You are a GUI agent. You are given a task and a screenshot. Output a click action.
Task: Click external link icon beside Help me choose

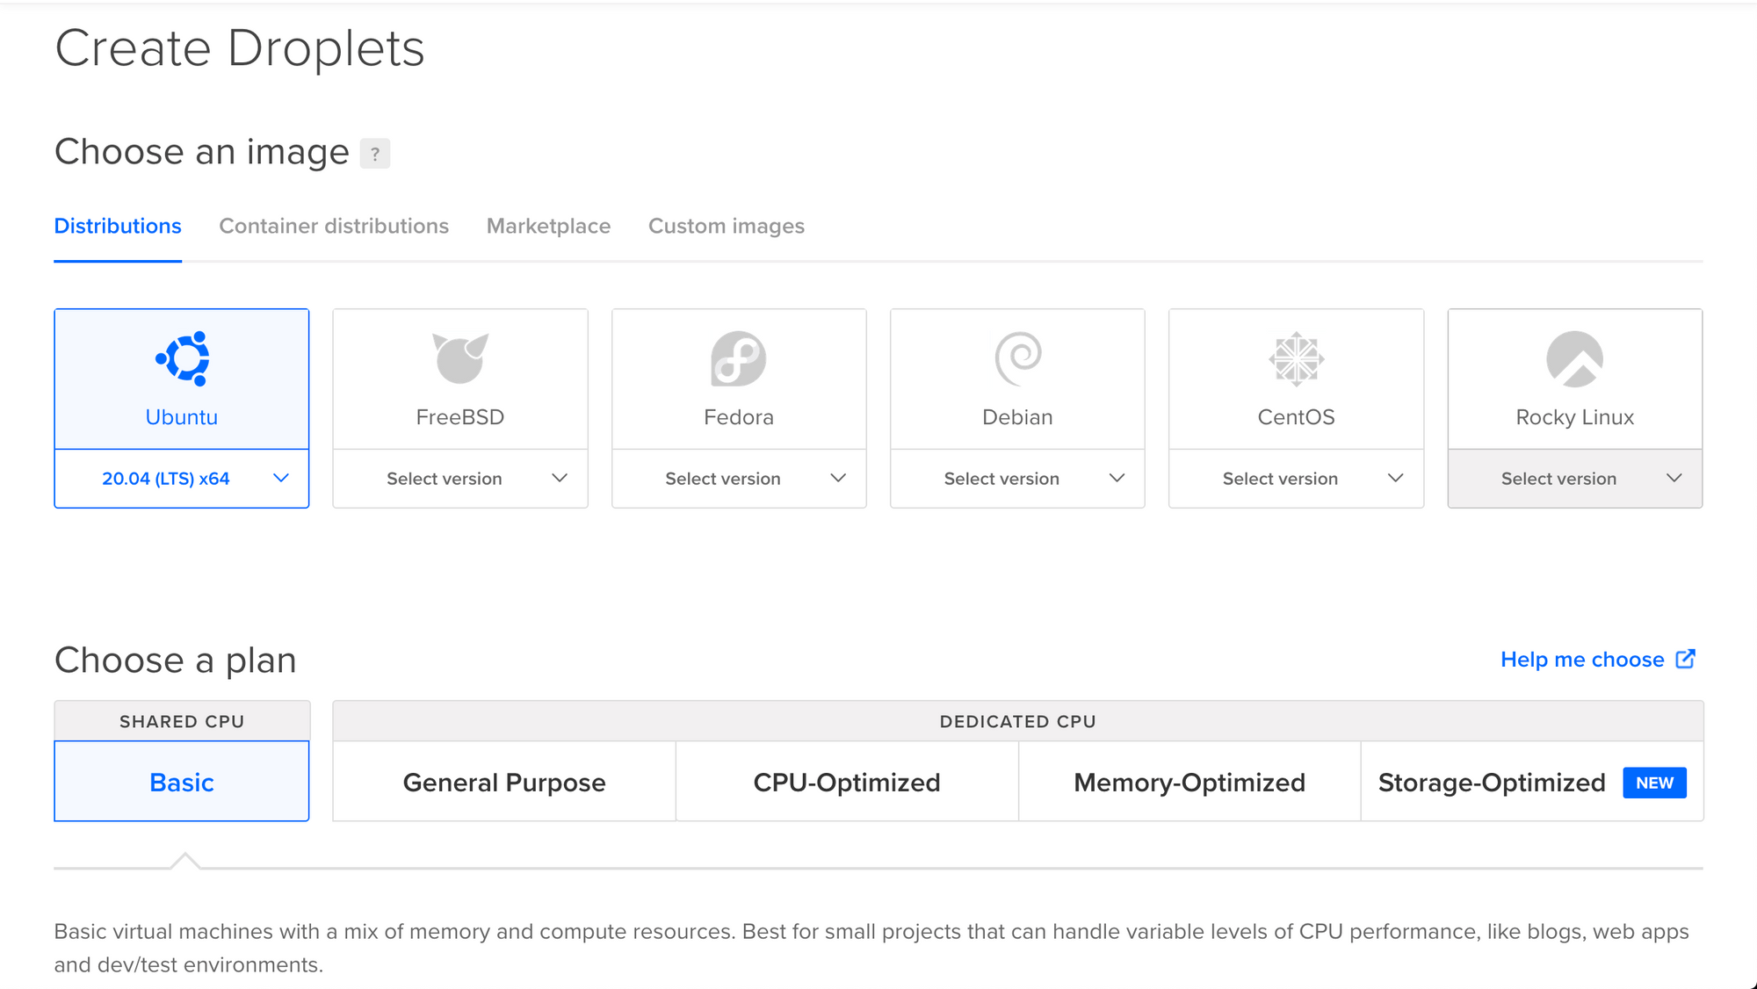(x=1686, y=659)
